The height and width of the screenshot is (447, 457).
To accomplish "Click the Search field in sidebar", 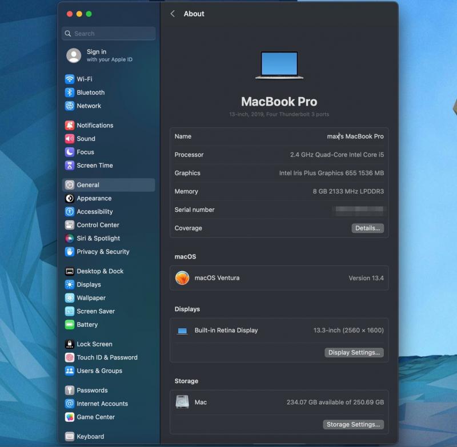I will 109,34.
